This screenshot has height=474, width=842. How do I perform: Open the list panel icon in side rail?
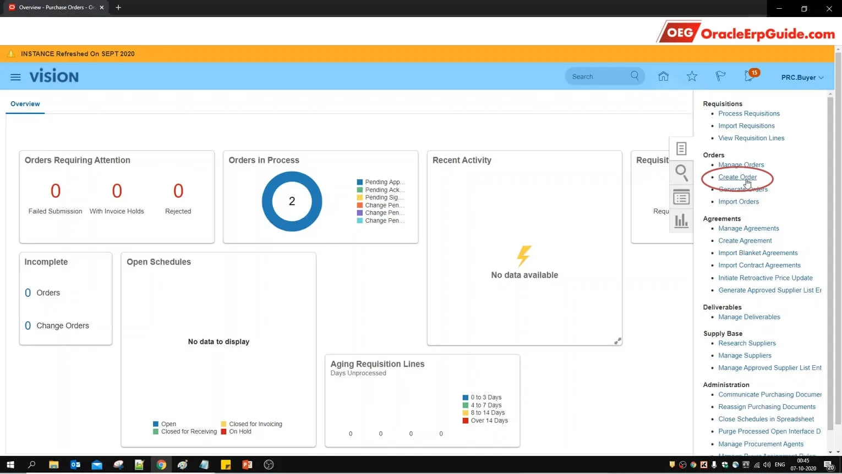point(681,197)
